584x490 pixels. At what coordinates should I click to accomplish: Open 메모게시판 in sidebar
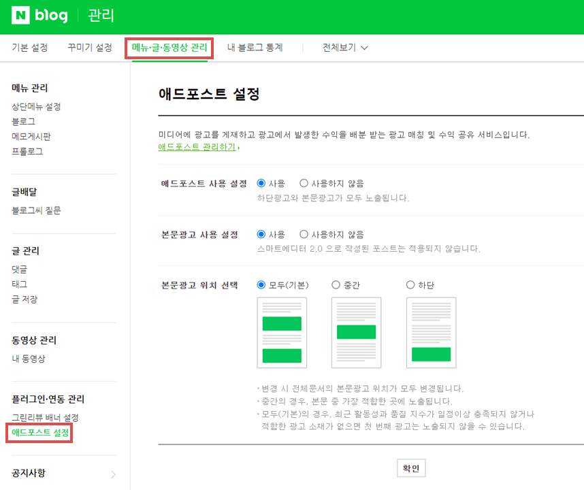tap(31, 137)
